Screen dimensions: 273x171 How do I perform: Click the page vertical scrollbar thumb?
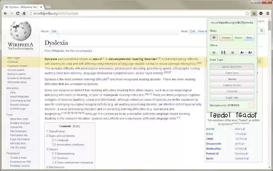270,26
